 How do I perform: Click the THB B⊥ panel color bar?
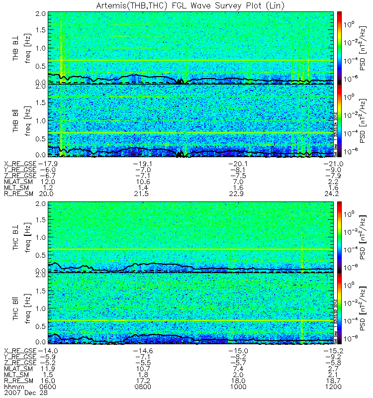[339, 48]
